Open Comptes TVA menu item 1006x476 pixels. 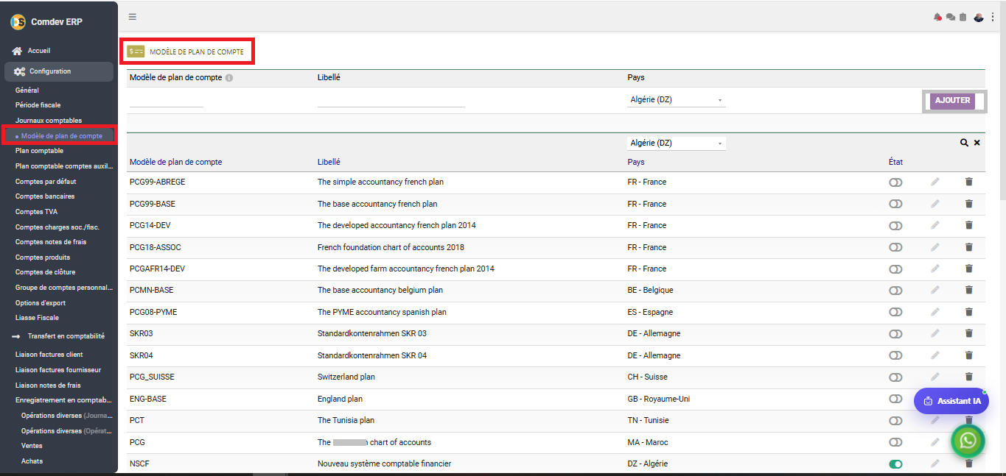[x=36, y=212]
